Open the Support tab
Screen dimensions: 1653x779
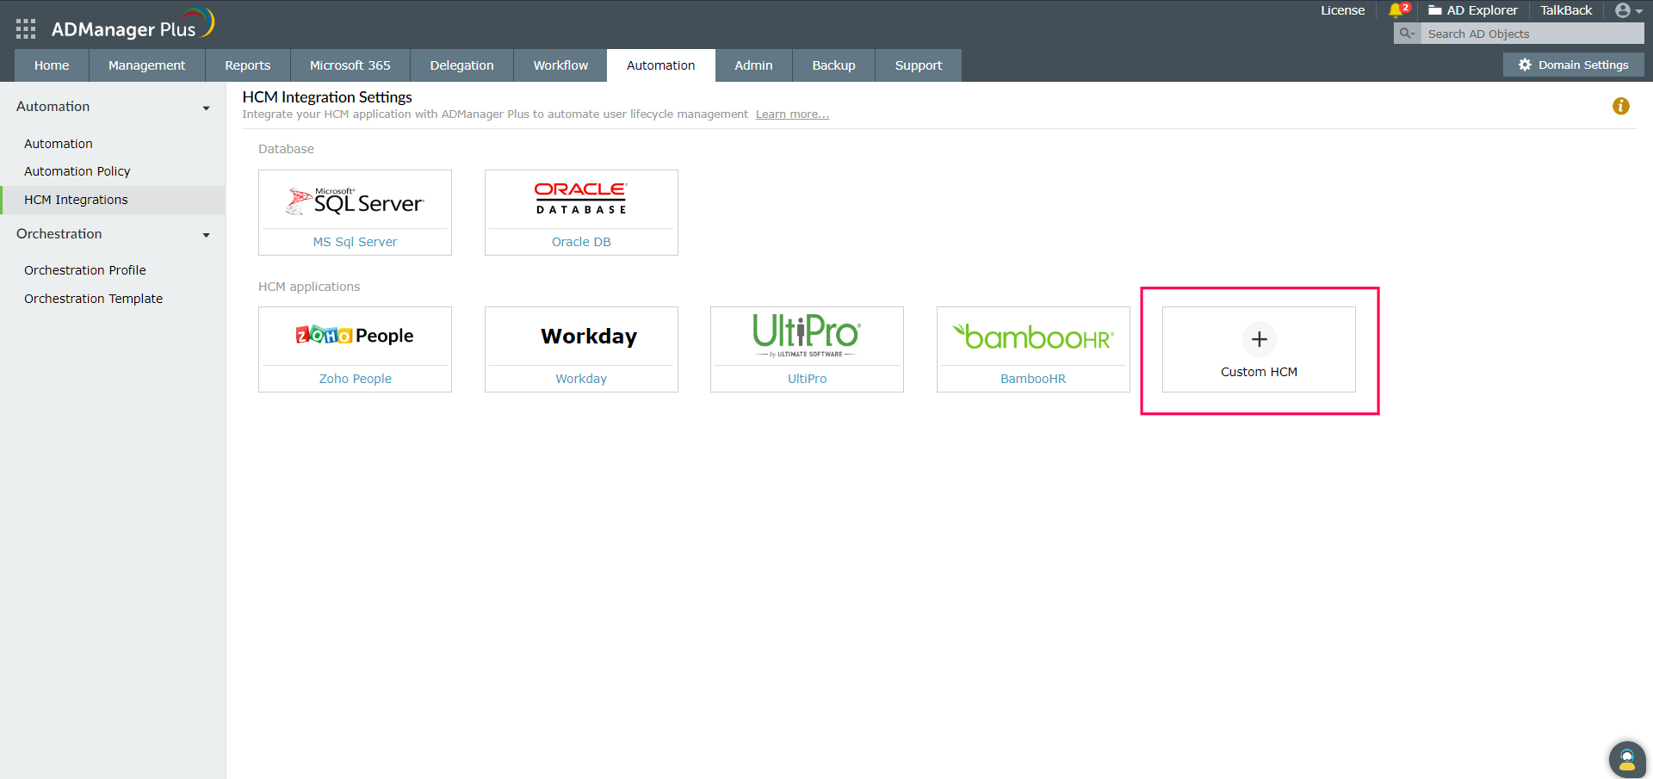[x=919, y=65]
